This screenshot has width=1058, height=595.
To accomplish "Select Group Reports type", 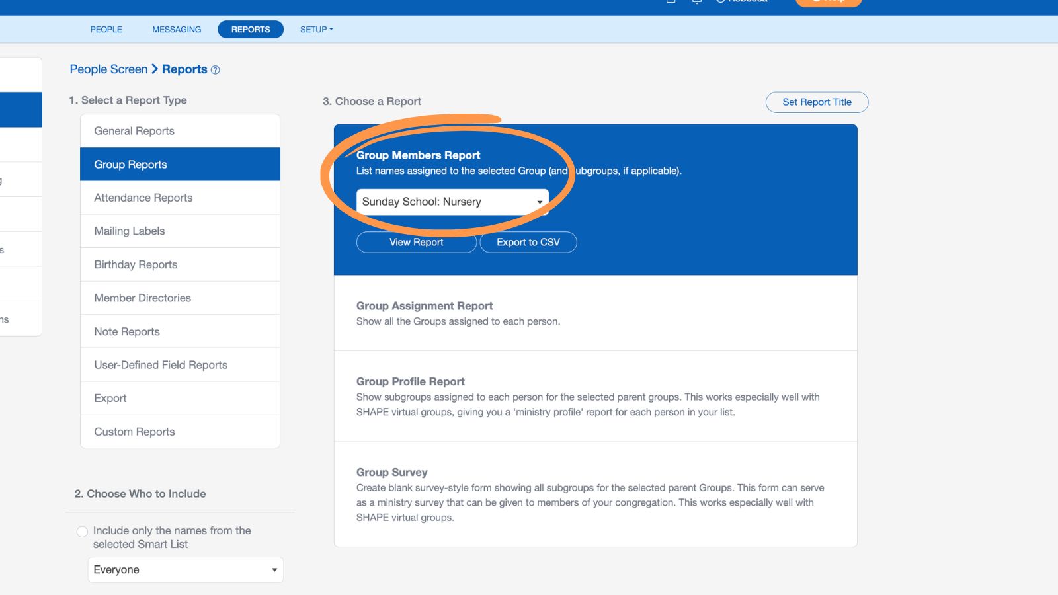I will 180,164.
